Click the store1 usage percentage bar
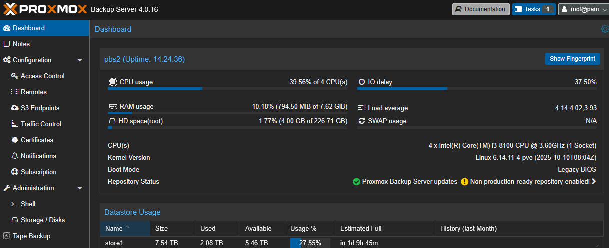 coord(310,243)
